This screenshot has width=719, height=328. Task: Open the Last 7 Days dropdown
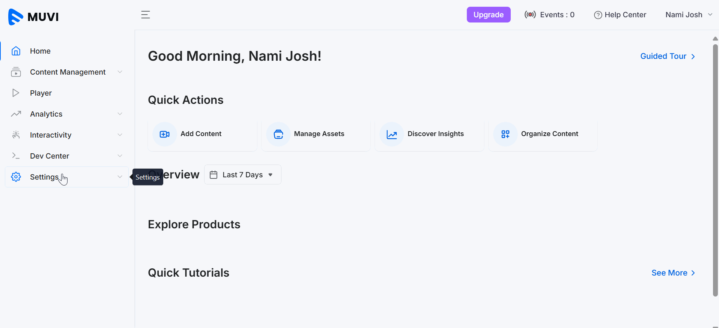242,175
